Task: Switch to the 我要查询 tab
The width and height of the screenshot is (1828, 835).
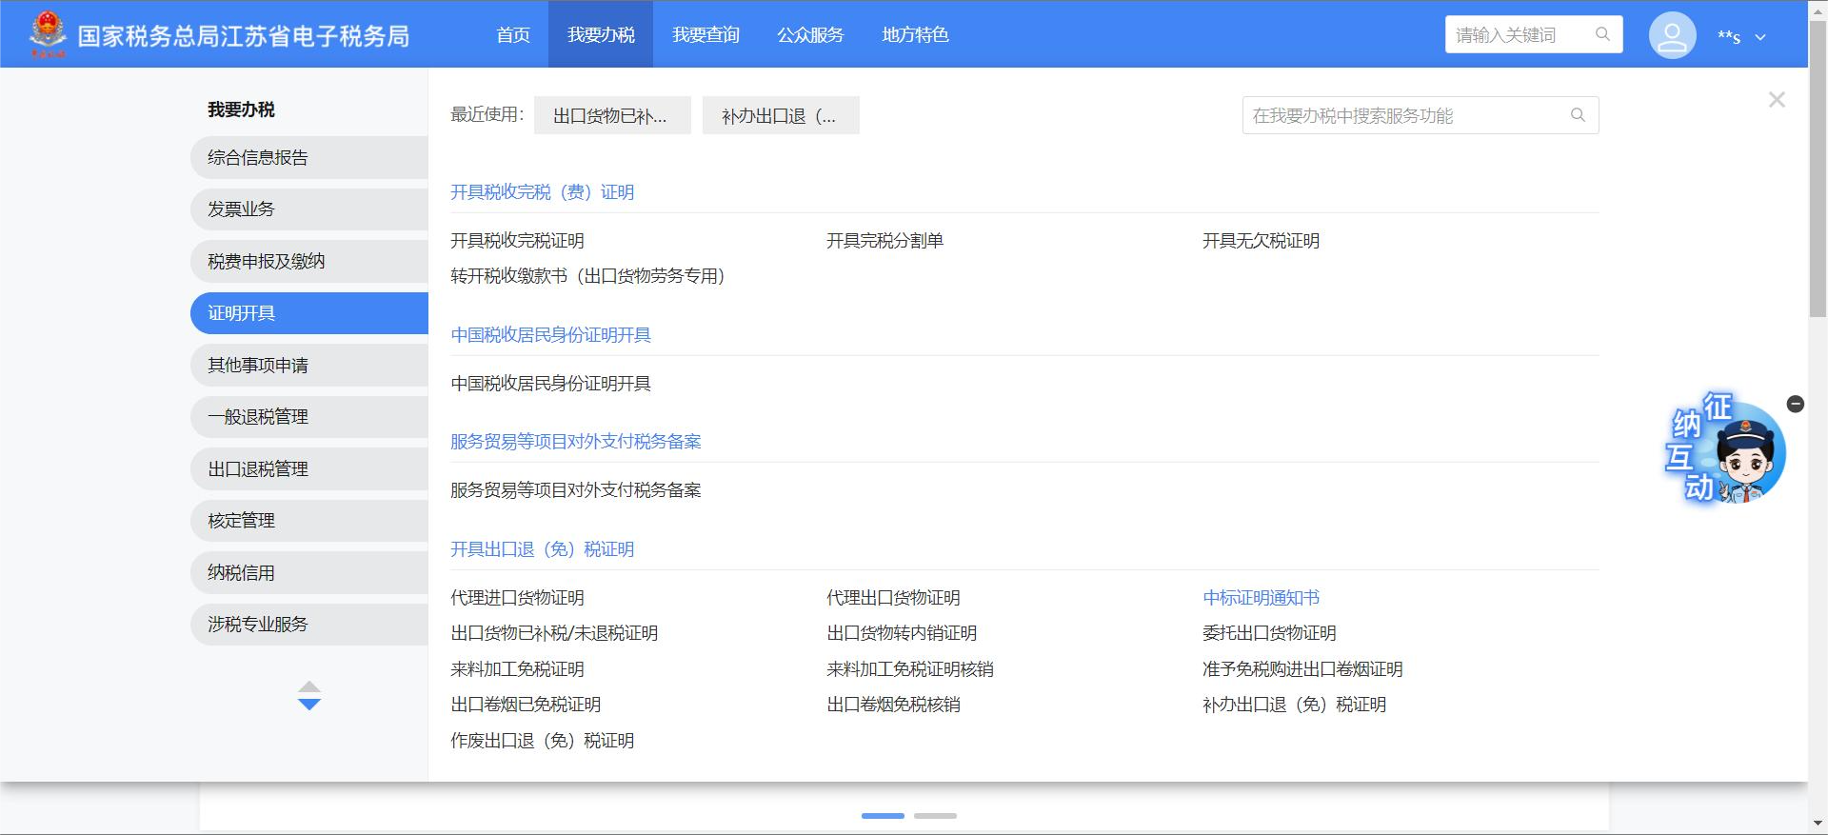Action: (x=705, y=34)
